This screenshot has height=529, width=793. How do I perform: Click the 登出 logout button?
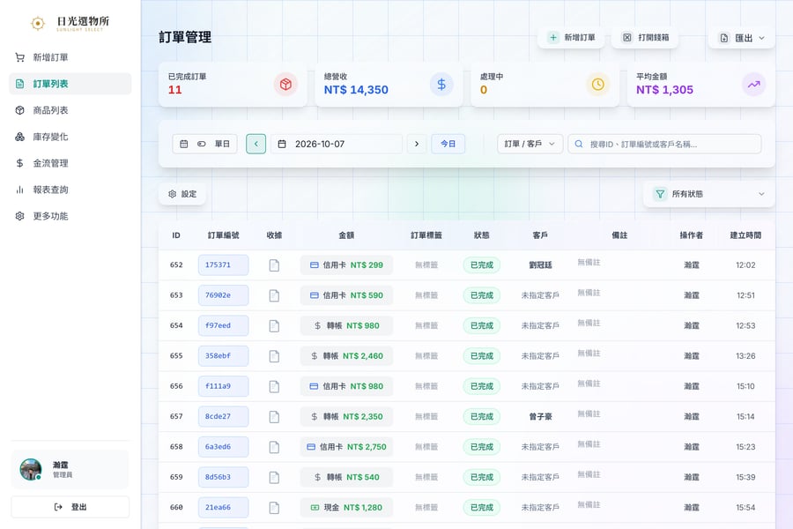point(70,507)
